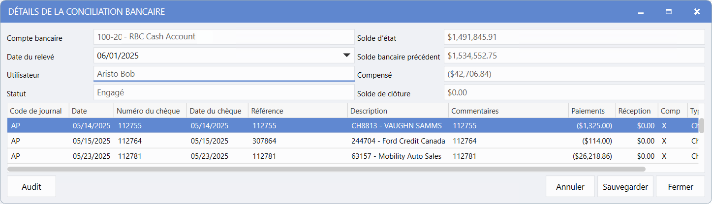Maximize the conciliation bancaire window
The width and height of the screenshot is (712, 204).
[x=669, y=12]
